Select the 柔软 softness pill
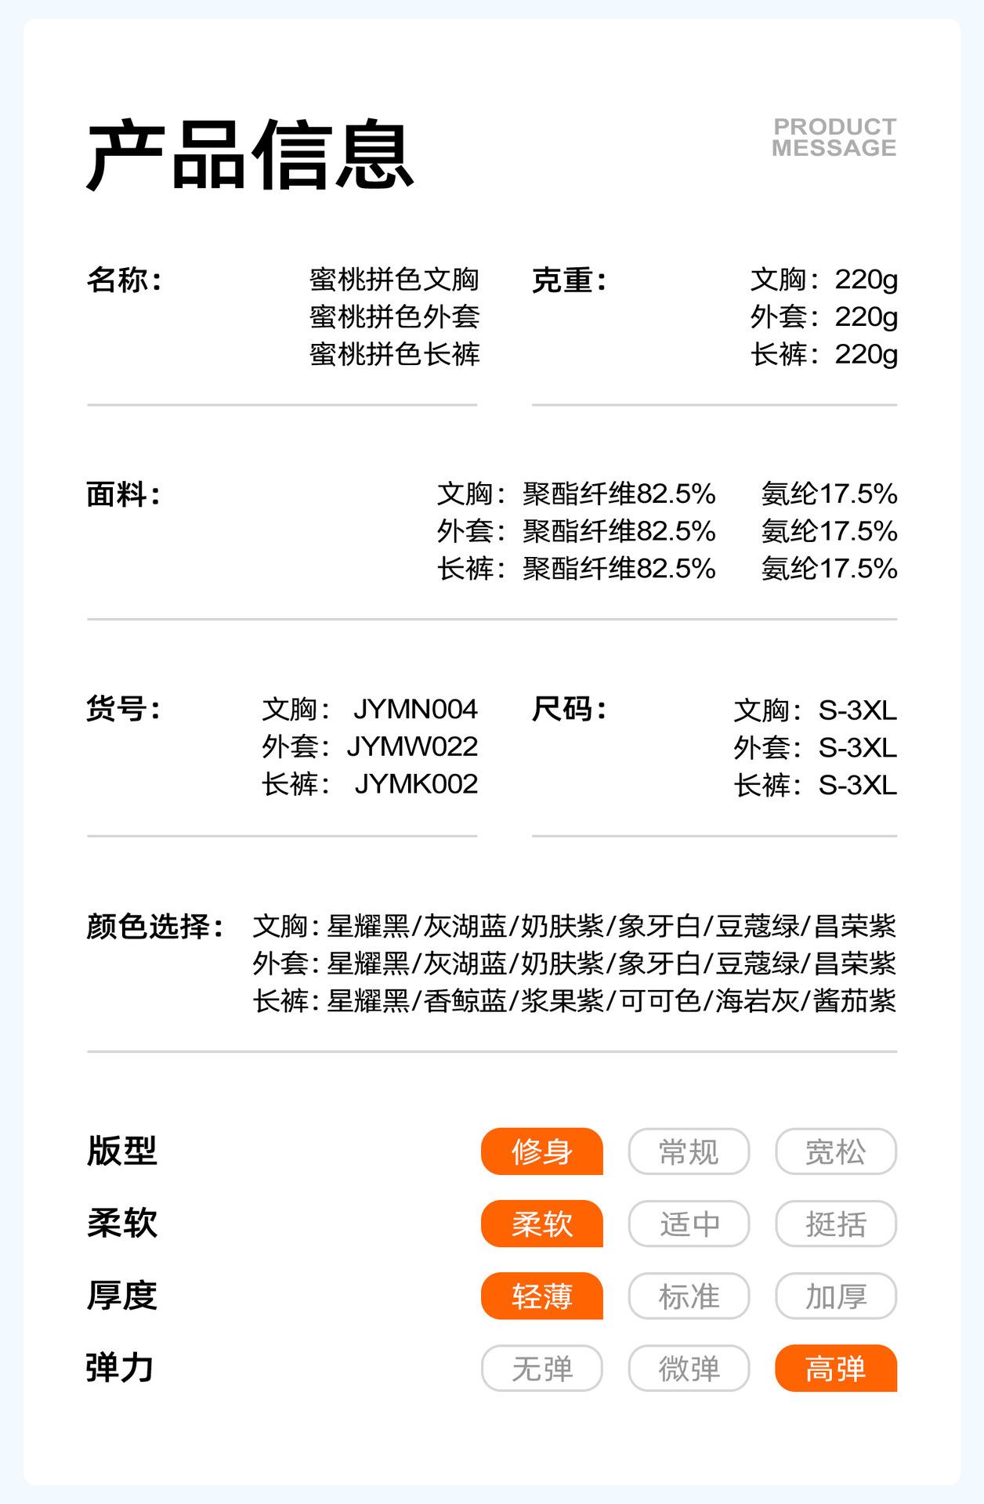Screen dimensions: 984x1504 541,1224
